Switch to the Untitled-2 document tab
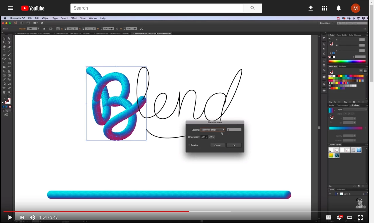The image size is (374, 223). pos(73,34)
